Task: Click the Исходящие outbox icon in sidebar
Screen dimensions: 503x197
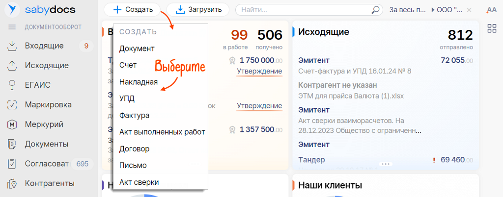Action: pos(12,65)
